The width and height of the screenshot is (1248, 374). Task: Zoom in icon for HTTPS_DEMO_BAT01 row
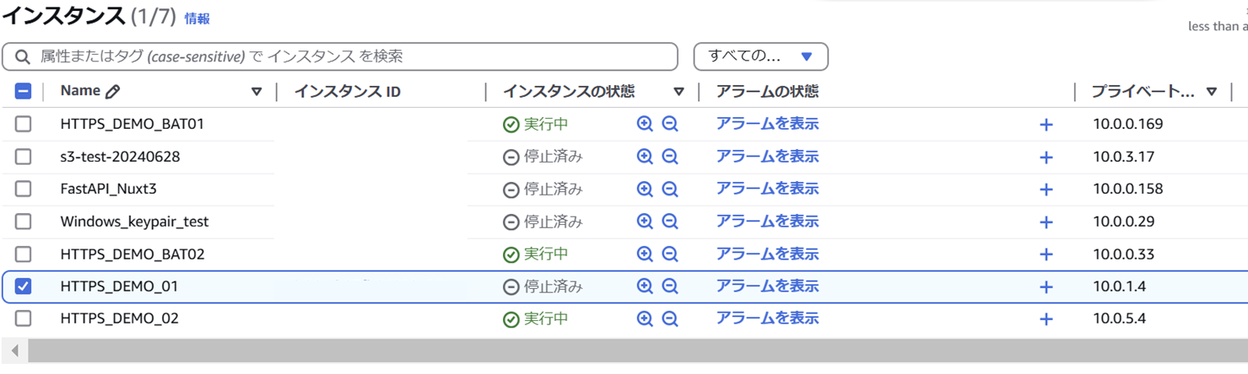645,124
